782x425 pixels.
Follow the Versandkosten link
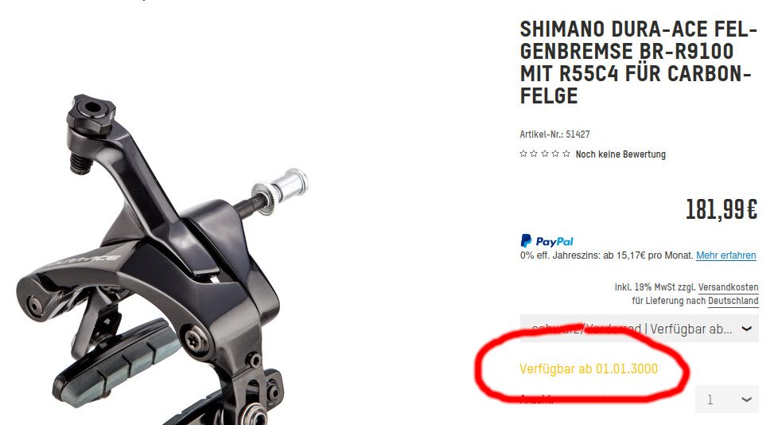pyautogui.click(x=728, y=287)
